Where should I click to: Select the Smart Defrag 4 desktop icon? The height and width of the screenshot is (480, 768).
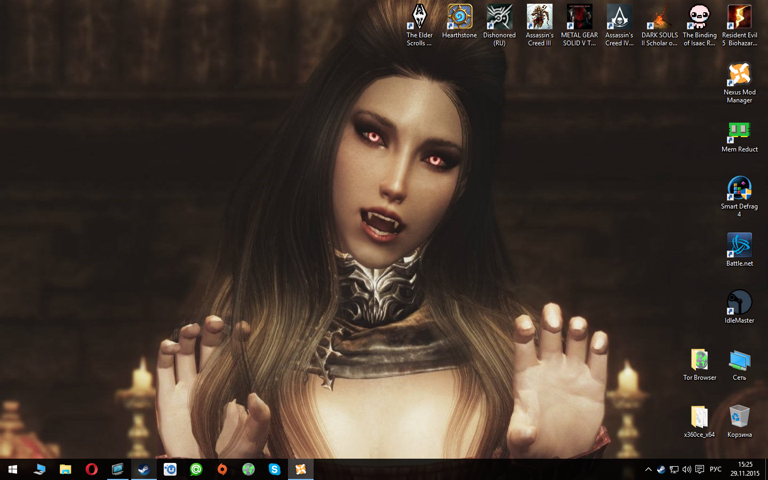coord(739,196)
